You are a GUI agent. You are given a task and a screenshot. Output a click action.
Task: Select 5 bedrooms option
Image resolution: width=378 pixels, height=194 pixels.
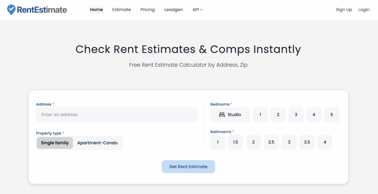click(331, 115)
